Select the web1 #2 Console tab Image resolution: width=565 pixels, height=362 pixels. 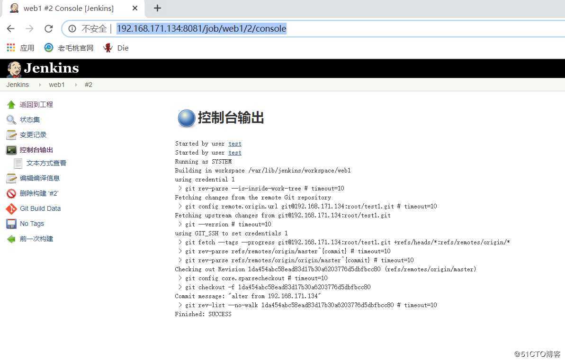click(69, 8)
